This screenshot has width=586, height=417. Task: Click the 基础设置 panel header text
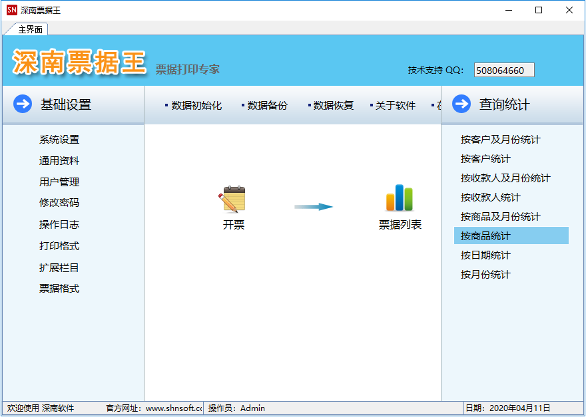click(x=66, y=104)
